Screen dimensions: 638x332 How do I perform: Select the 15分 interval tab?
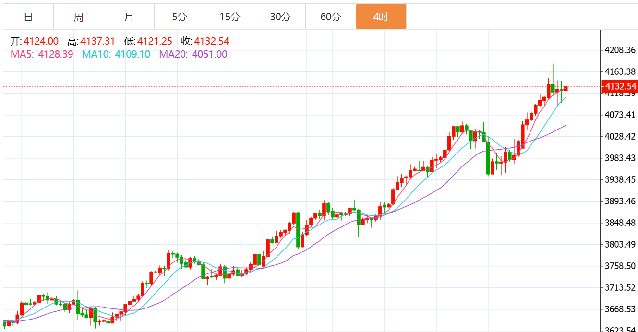229,17
